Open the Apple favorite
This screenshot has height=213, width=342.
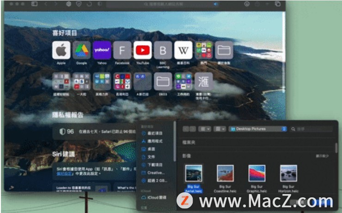(x=61, y=50)
